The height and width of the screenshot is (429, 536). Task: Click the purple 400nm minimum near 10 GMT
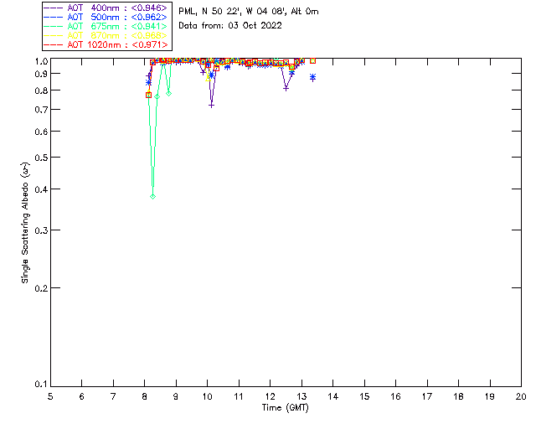pos(211,106)
